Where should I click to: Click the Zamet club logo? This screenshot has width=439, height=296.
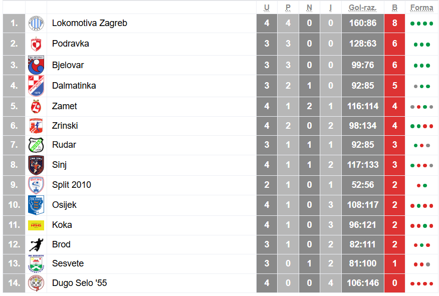coord(36,106)
